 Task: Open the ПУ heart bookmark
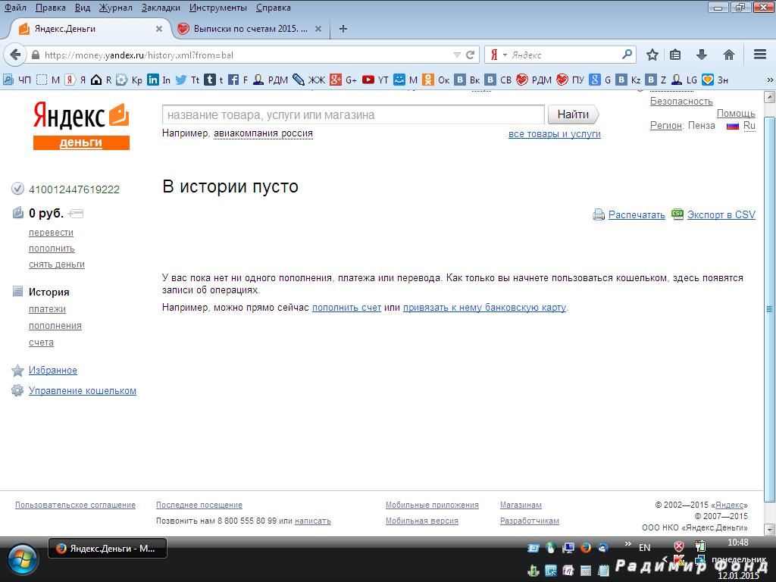point(570,80)
